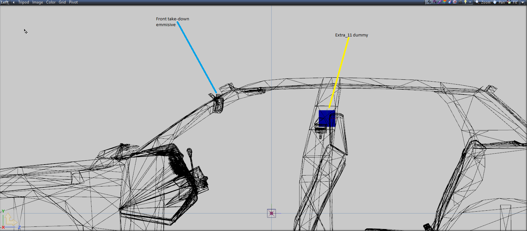This screenshot has width=527, height=231.
Task: Expand the display modes dropdown arrow
Action: click(470, 2)
